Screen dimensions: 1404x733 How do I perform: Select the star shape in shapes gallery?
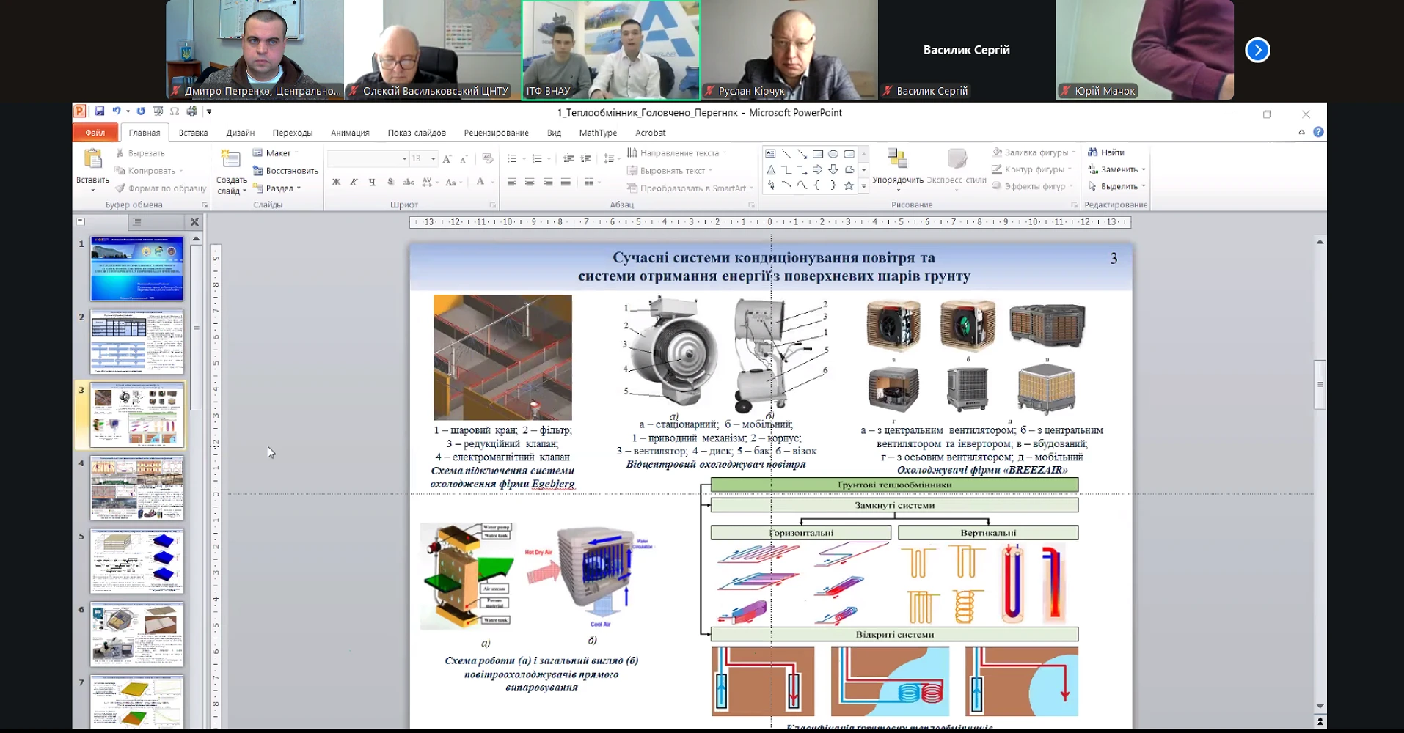tap(849, 186)
